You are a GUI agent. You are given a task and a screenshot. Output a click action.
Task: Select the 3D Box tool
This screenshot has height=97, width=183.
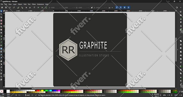point(1,30)
